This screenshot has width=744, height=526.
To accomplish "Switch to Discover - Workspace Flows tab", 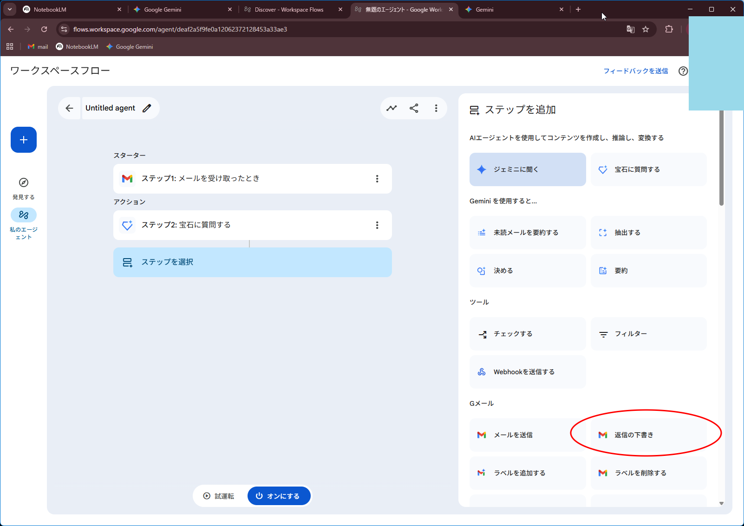I will pyautogui.click(x=289, y=9).
